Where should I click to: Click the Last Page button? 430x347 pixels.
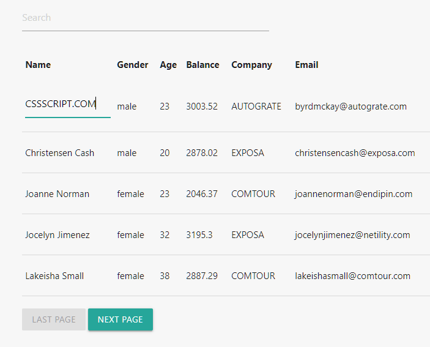click(x=54, y=319)
